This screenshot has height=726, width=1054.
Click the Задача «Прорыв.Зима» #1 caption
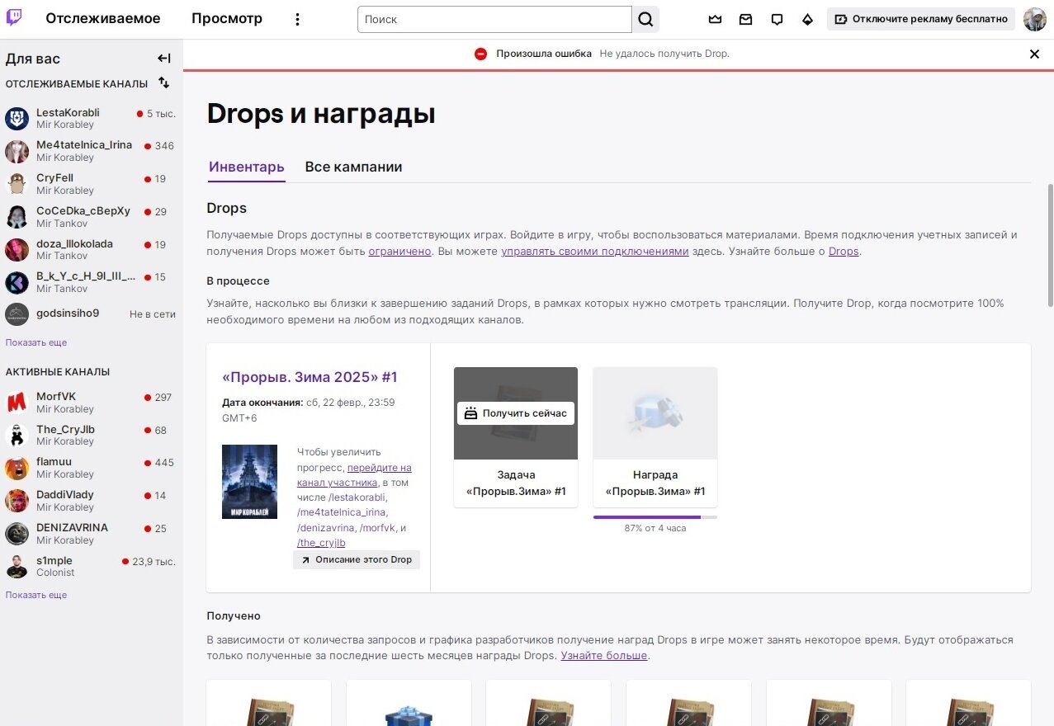pos(516,483)
